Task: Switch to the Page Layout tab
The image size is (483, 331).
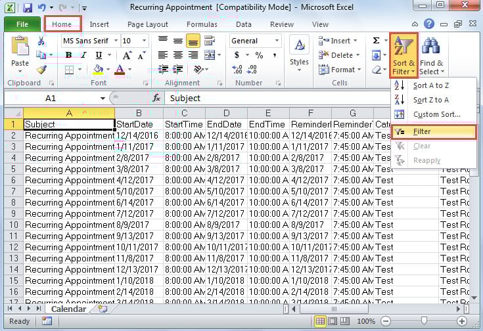Action: coord(148,24)
